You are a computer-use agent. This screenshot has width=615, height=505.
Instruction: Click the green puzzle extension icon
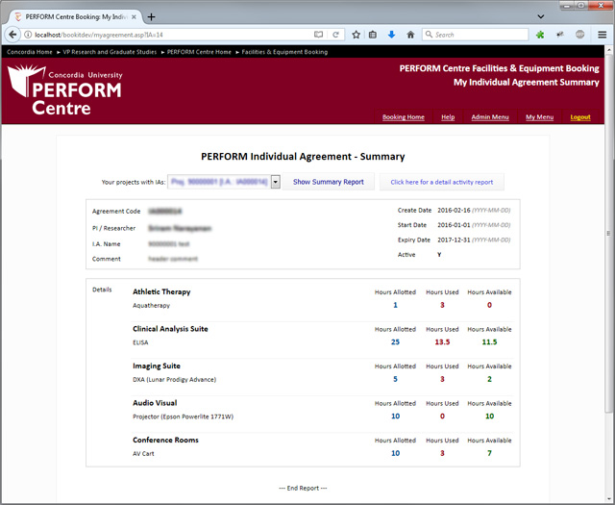[x=540, y=35]
